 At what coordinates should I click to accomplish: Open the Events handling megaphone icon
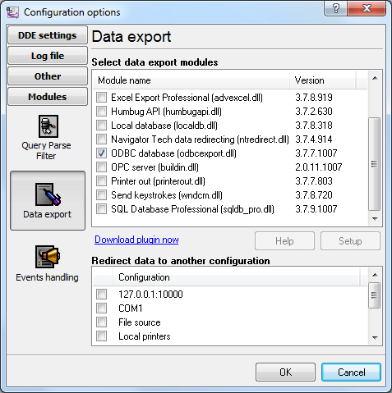click(x=48, y=257)
